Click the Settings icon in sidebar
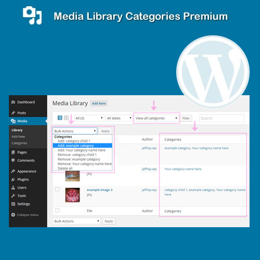Screen dimensions: 260x260 pyautogui.click(x=13, y=204)
